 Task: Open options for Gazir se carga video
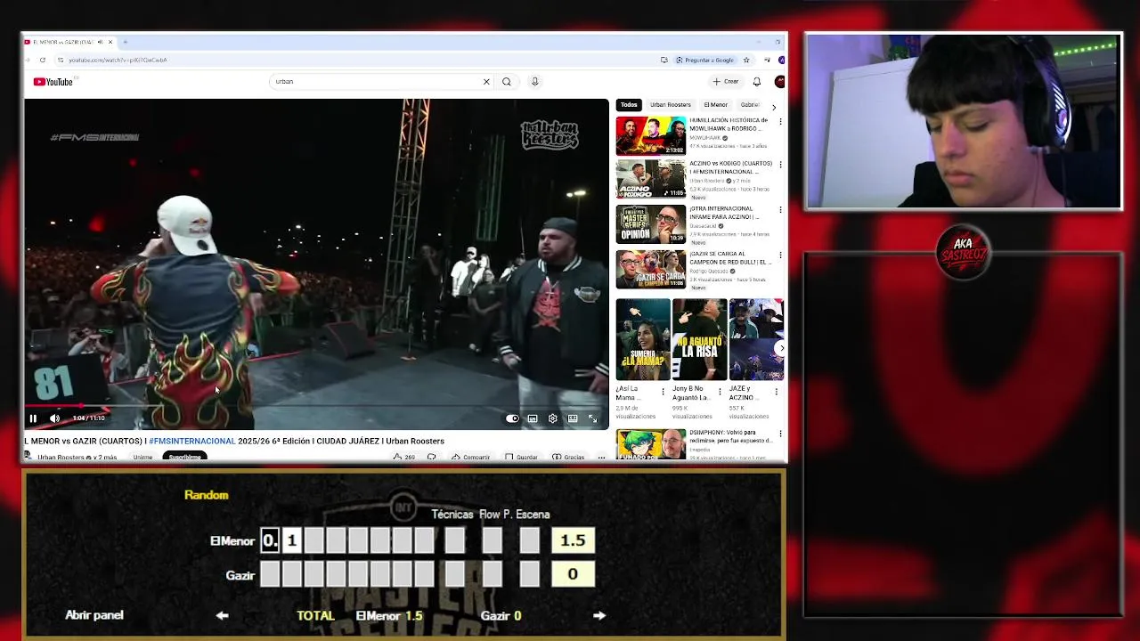tap(781, 255)
